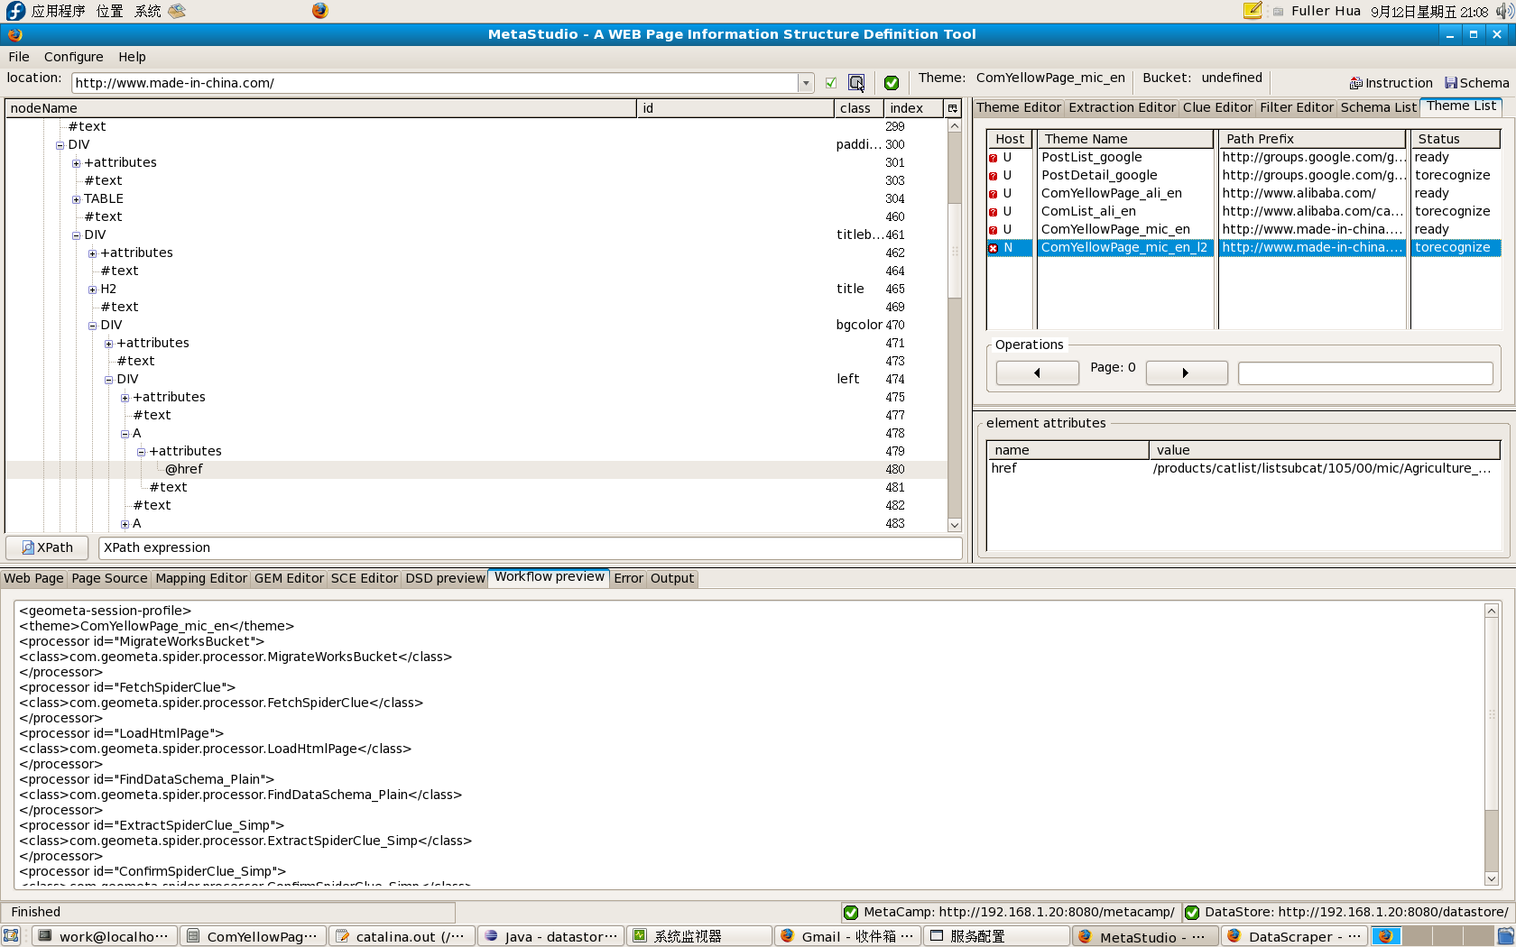Click red X icon of ComYellowPage_mic_en_l2 row
Screen dimensions: 1516x947
click(994, 248)
